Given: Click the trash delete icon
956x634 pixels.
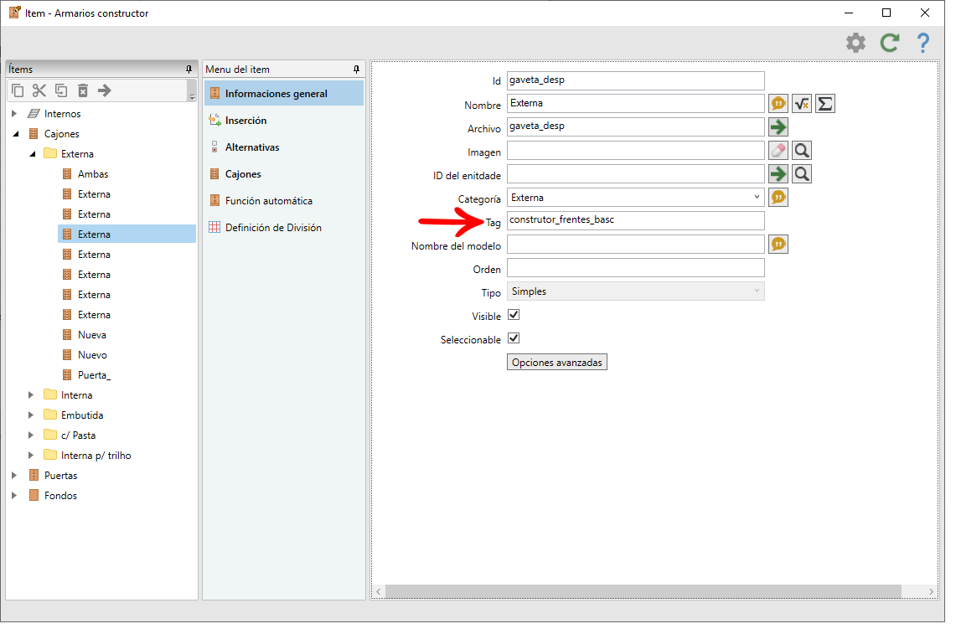Looking at the screenshot, I should click(83, 90).
